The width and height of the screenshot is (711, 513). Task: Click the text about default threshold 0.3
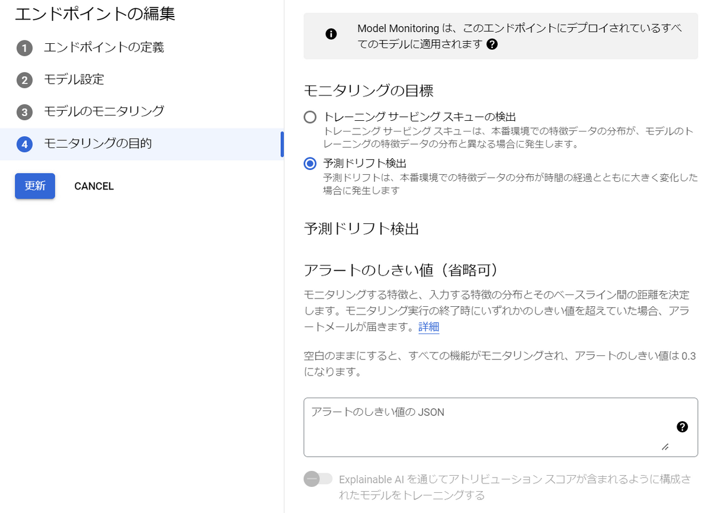click(500, 364)
